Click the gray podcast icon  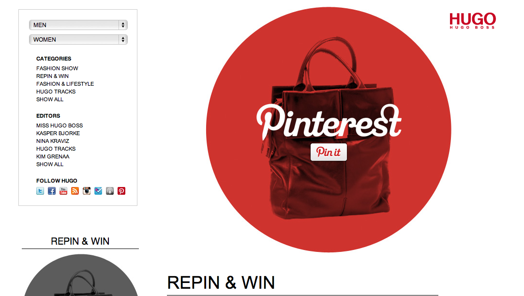[110, 191]
